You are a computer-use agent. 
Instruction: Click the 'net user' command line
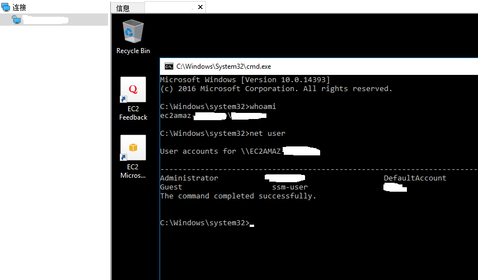[223, 134]
